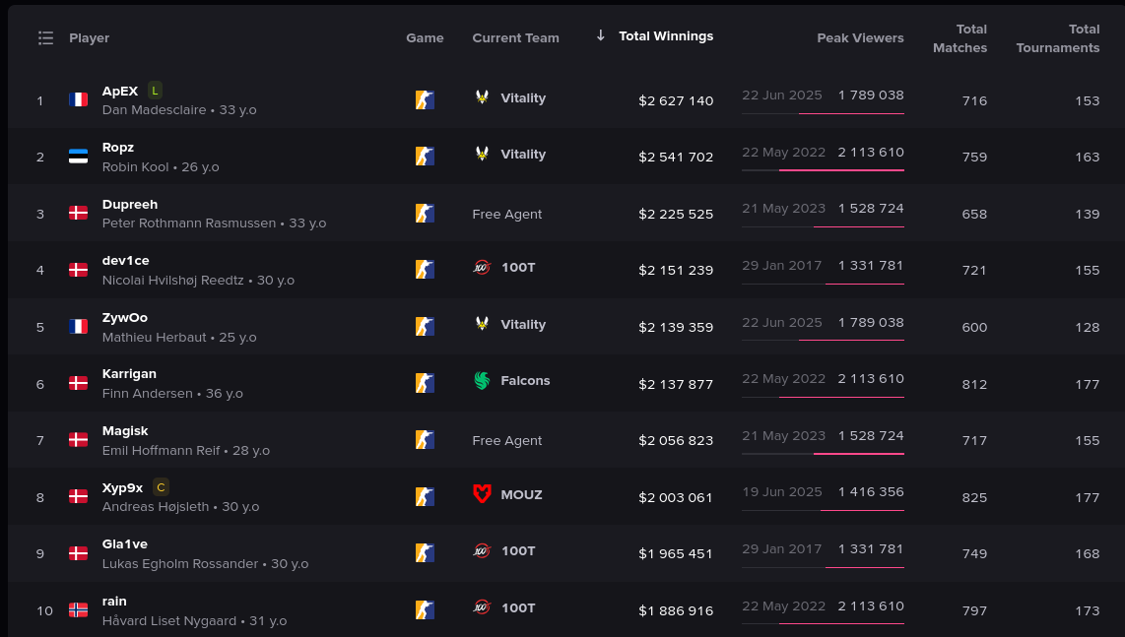Viewport: 1125px width, 637px height.
Task: Click the Vitality logo in Ropz row
Action: click(x=482, y=154)
